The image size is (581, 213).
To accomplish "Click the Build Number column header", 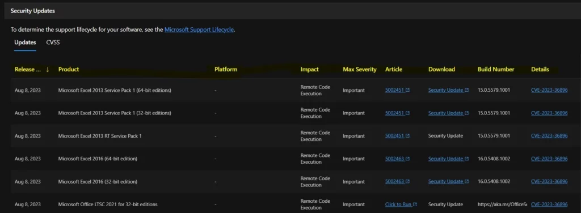I will [496, 69].
